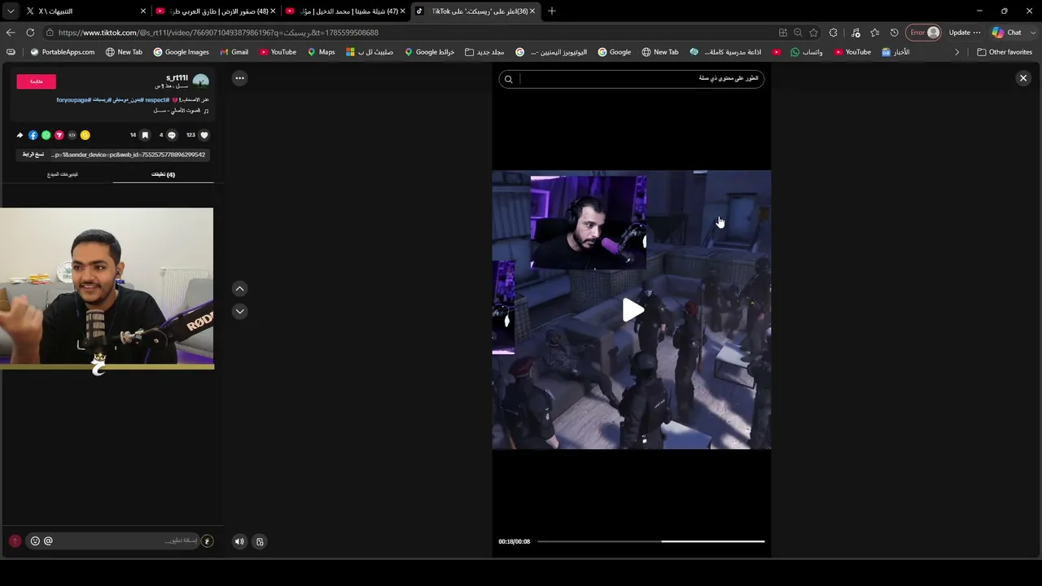The height and width of the screenshot is (586, 1042).
Task: Open Copilot Chat
Action: coord(1006,33)
